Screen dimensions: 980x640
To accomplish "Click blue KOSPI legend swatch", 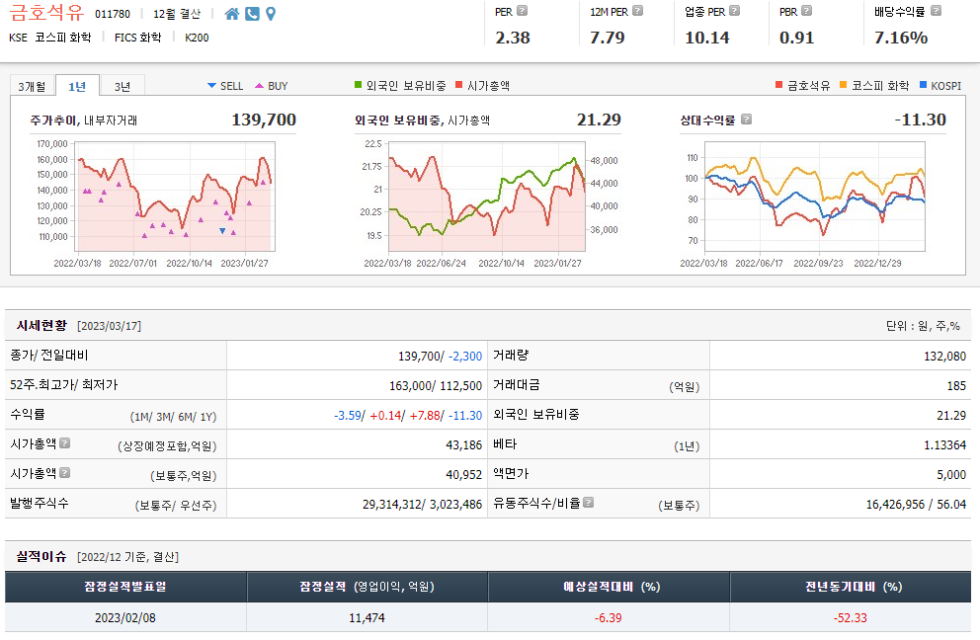I will click(923, 85).
